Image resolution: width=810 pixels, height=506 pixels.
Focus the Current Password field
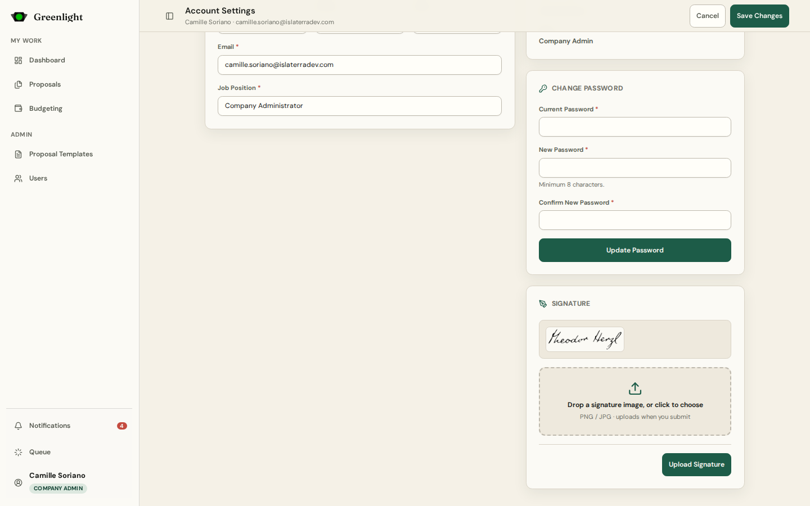[635, 126]
